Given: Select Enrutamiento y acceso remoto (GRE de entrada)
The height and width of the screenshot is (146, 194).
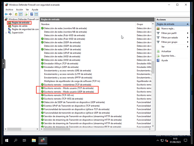Looking at the screenshot, I should tap(68, 71).
